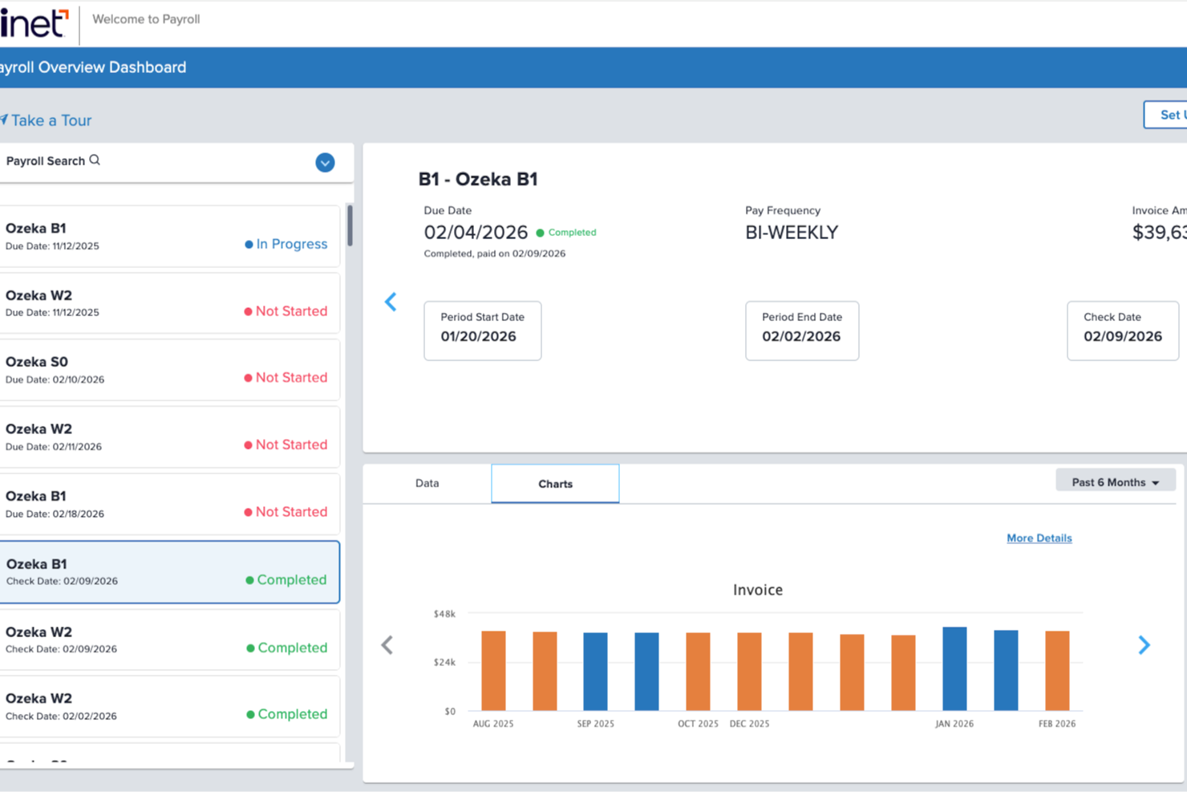Open the Payroll Search magnifier icon
1187x792 pixels.
95,160
